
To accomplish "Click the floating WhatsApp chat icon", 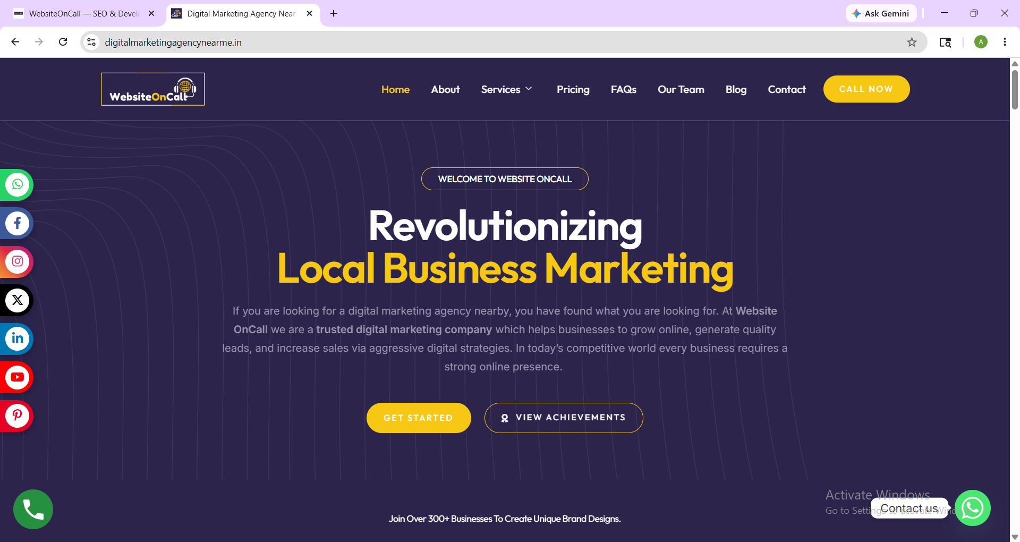I will [972, 508].
